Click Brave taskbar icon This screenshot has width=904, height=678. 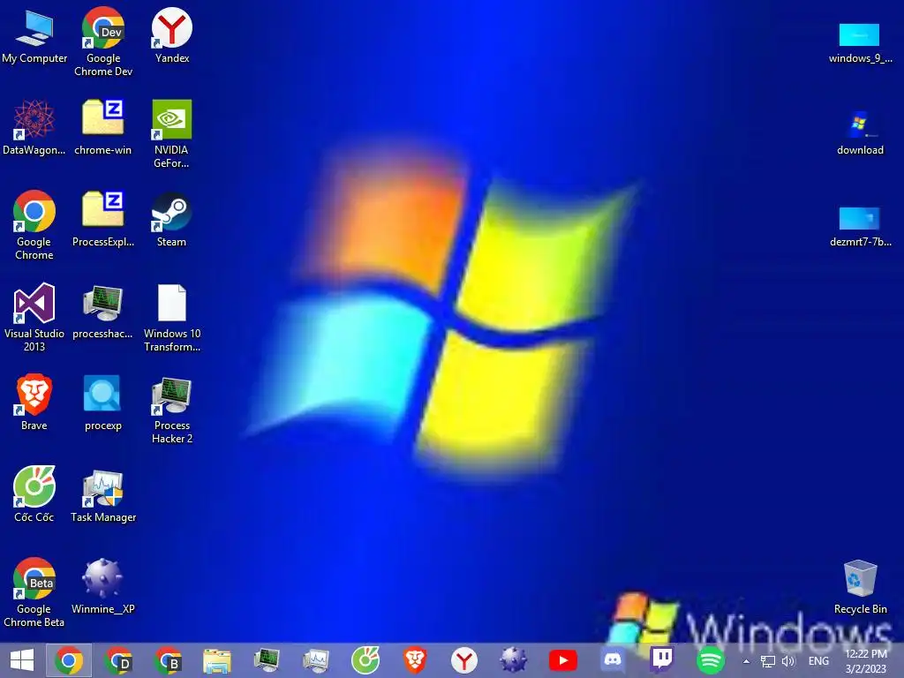pos(415,660)
